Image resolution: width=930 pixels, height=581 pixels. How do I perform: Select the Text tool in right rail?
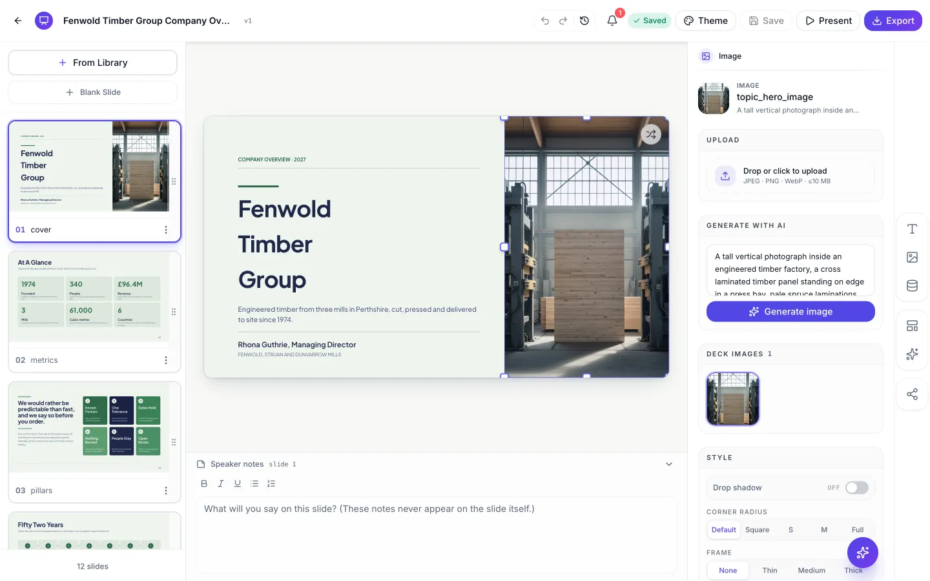[x=912, y=229]
